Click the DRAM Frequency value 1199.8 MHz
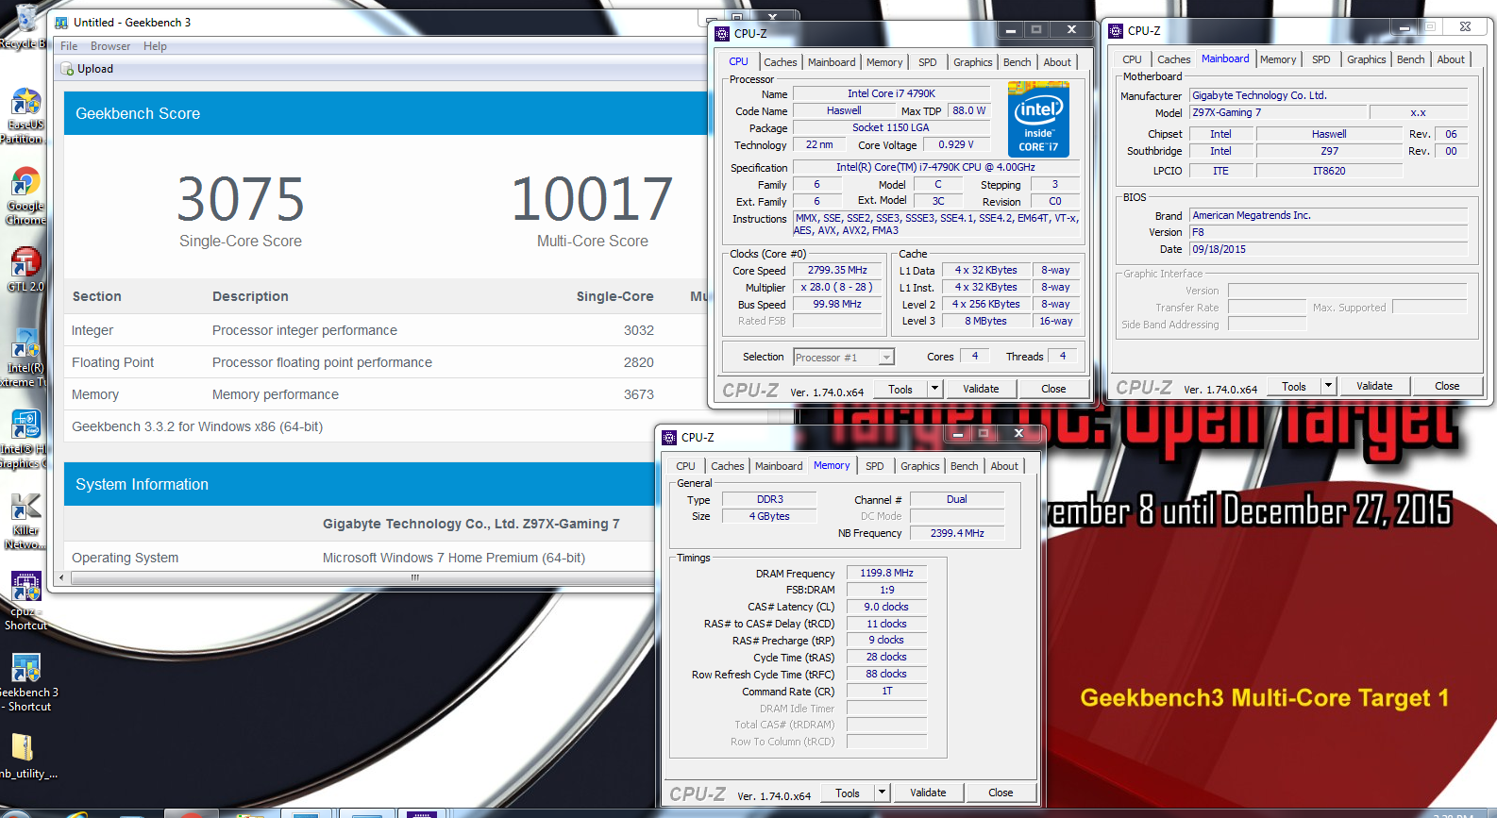 click(x=886, y=573)
